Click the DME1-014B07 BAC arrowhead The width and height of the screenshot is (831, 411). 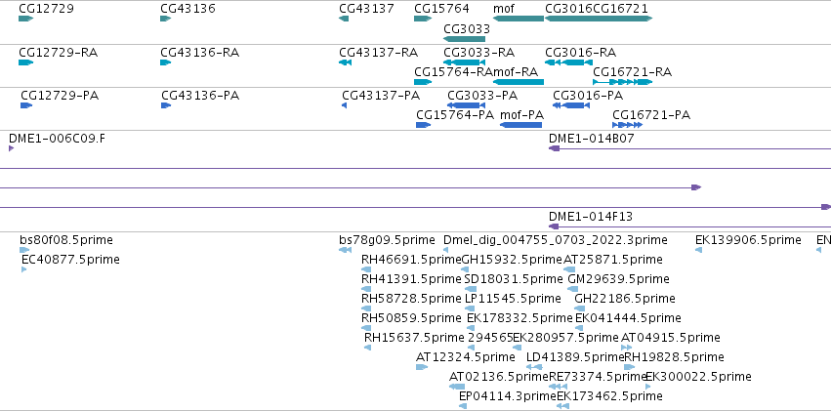pos(555,148)
